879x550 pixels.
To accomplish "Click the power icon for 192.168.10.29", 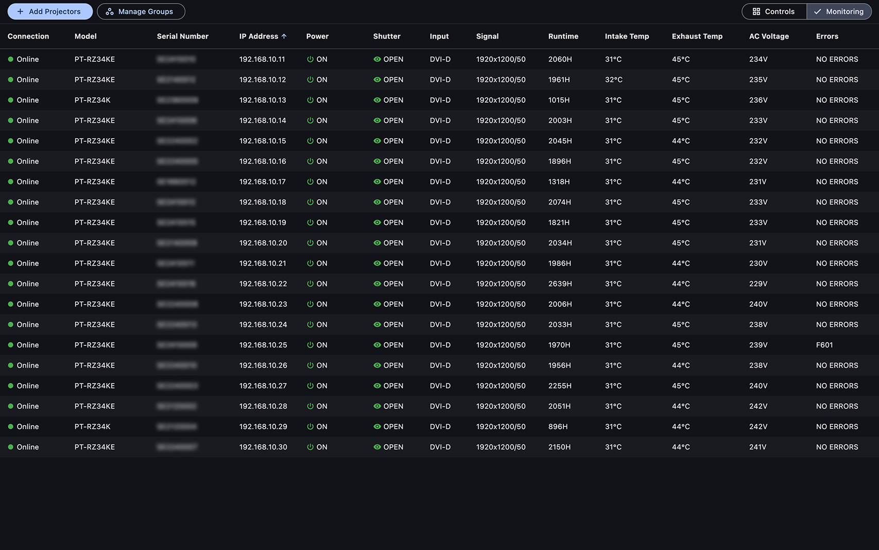I will (310, 427).
